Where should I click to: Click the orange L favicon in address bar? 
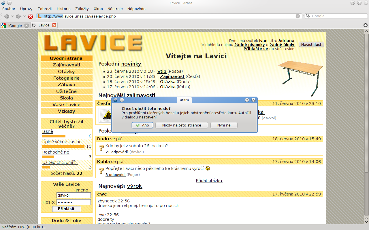(x=39, y=16)
